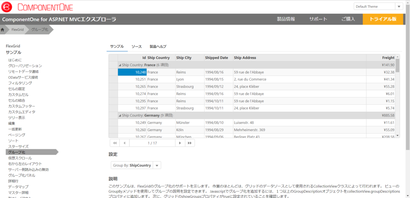Jump to first page of grid
The height and width of the screenshot is (198, 410).
115,143
